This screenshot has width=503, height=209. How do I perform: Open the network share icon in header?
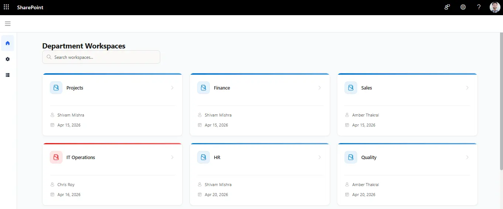tap(447, 7)
